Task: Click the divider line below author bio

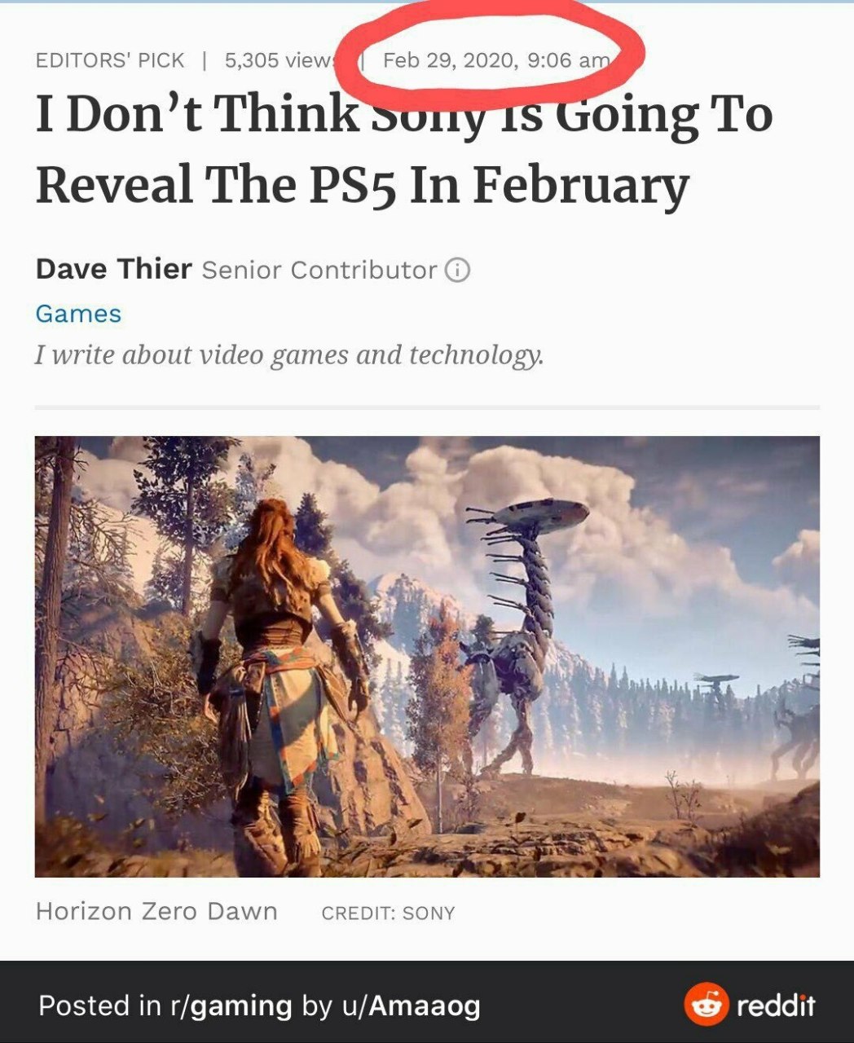Action: (427, 406)
